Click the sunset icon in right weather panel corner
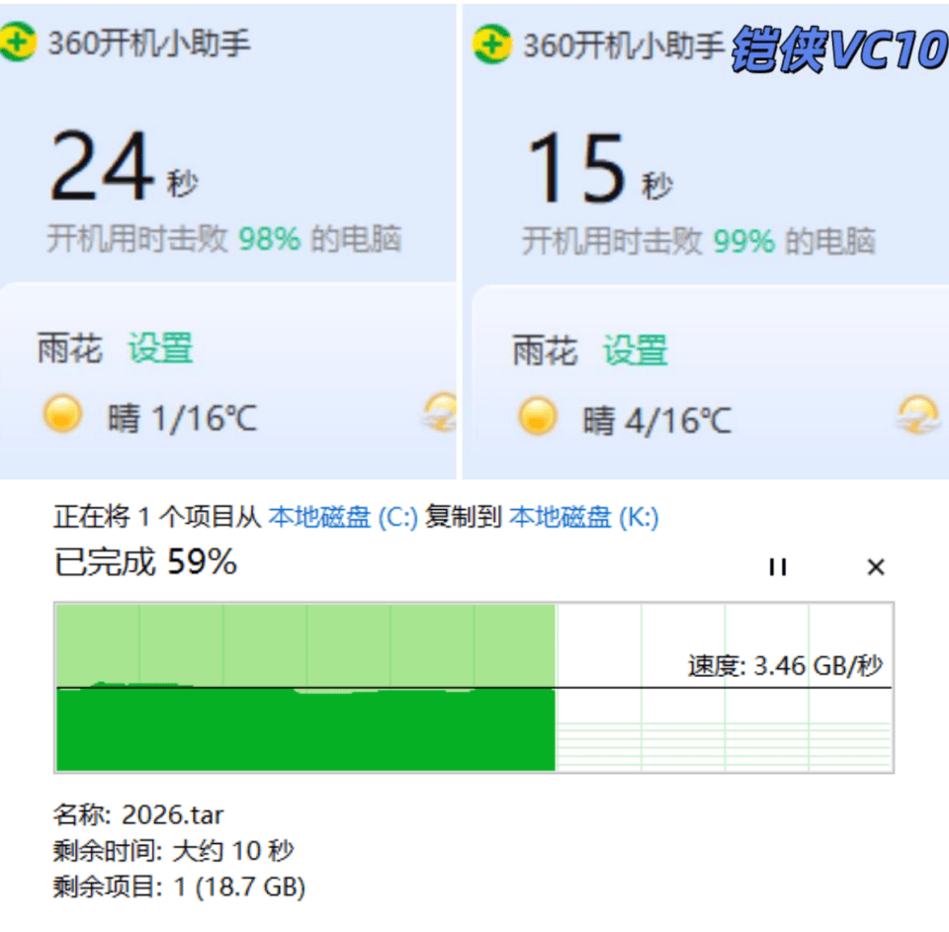 point(919,415)
